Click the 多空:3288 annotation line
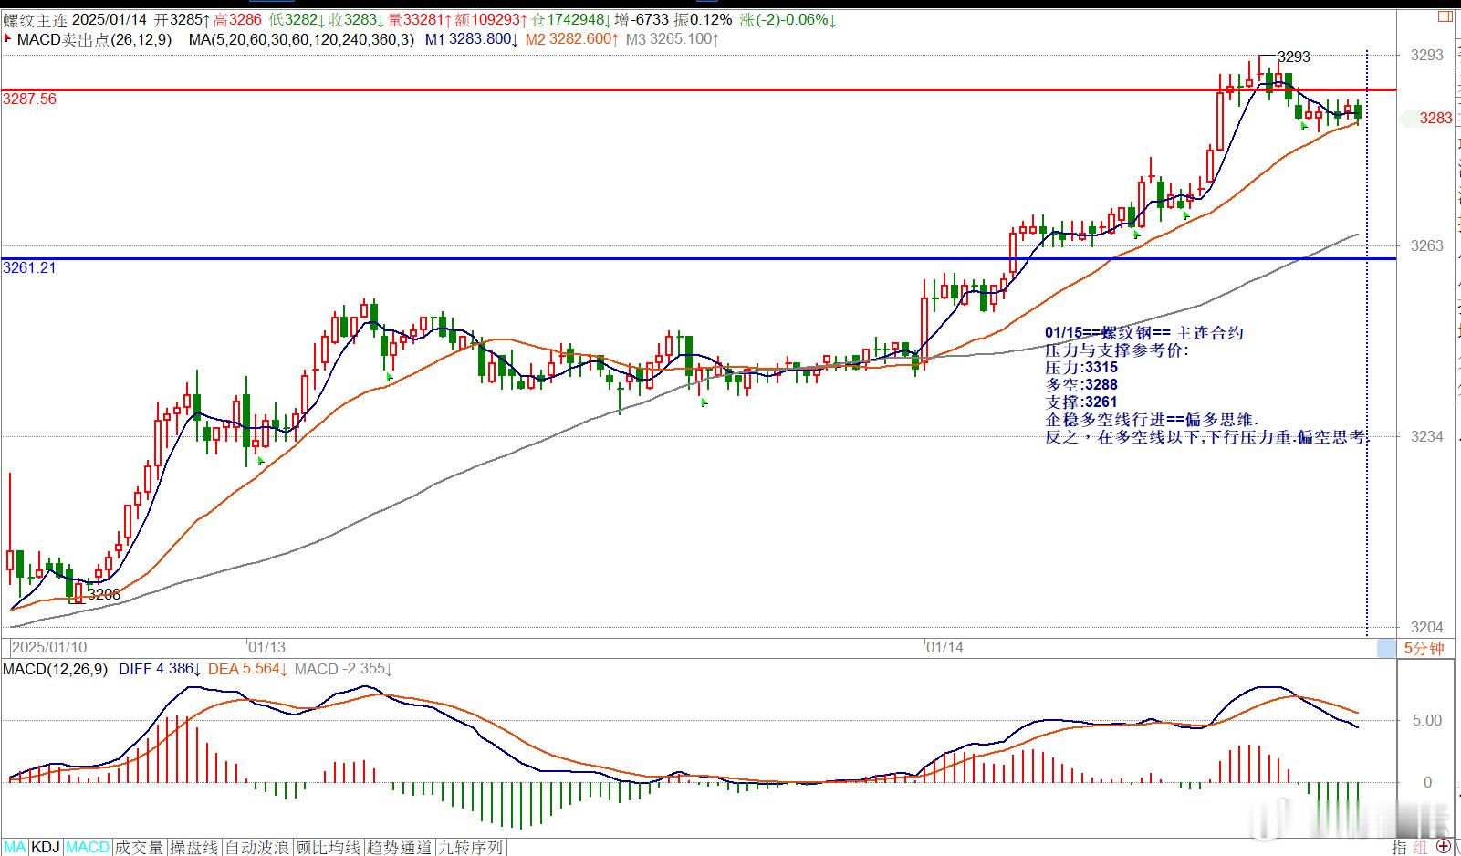The image size is (1461, 856). 1081,385
